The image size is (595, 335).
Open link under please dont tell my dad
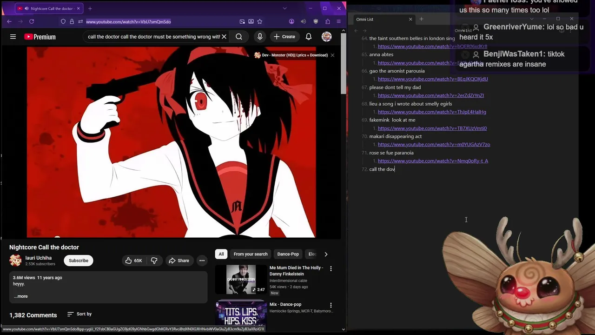431,95
